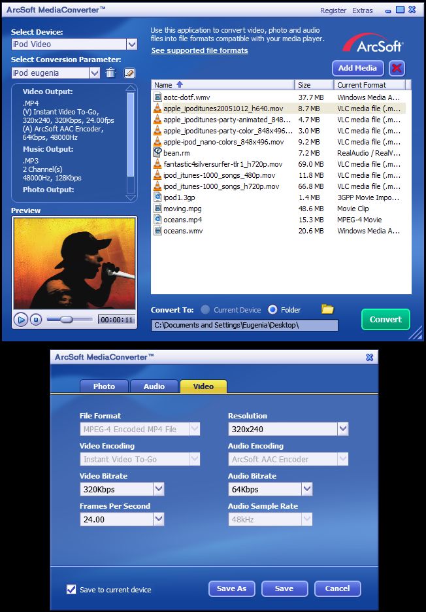
Task: Sort by Current Format column header
Action: [369, 85]
